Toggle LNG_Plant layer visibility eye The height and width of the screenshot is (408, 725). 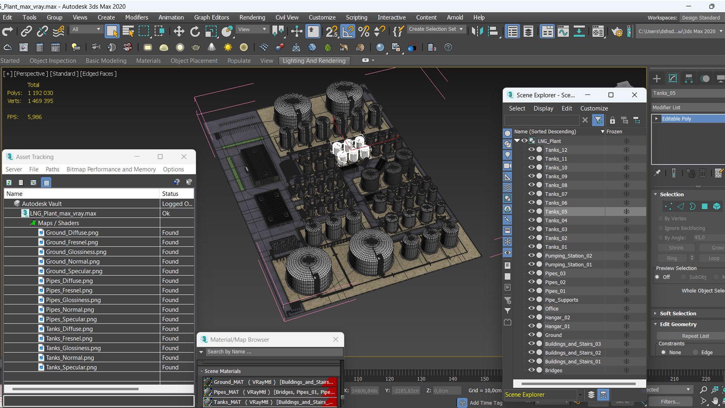(x=524, y=141)
